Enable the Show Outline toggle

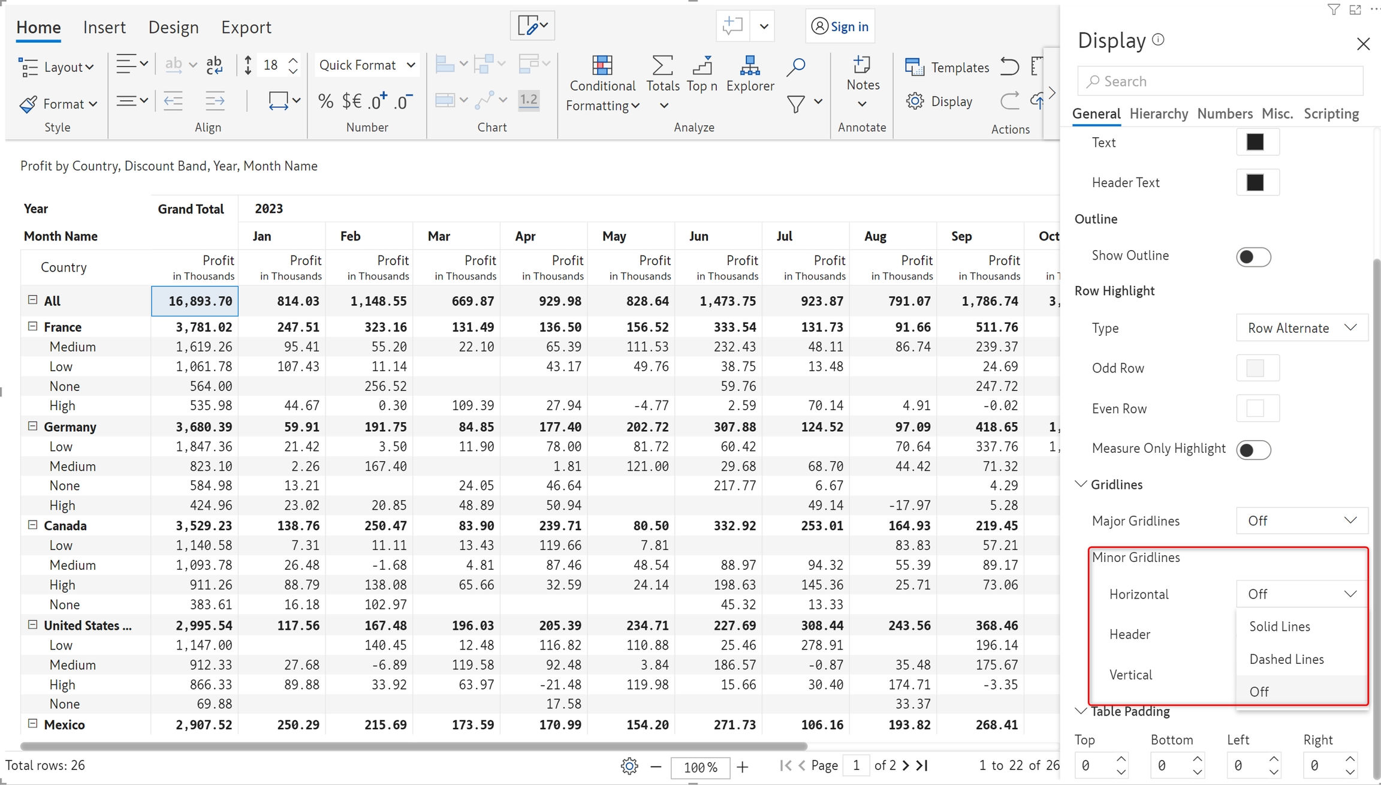tap(1253, 257)
